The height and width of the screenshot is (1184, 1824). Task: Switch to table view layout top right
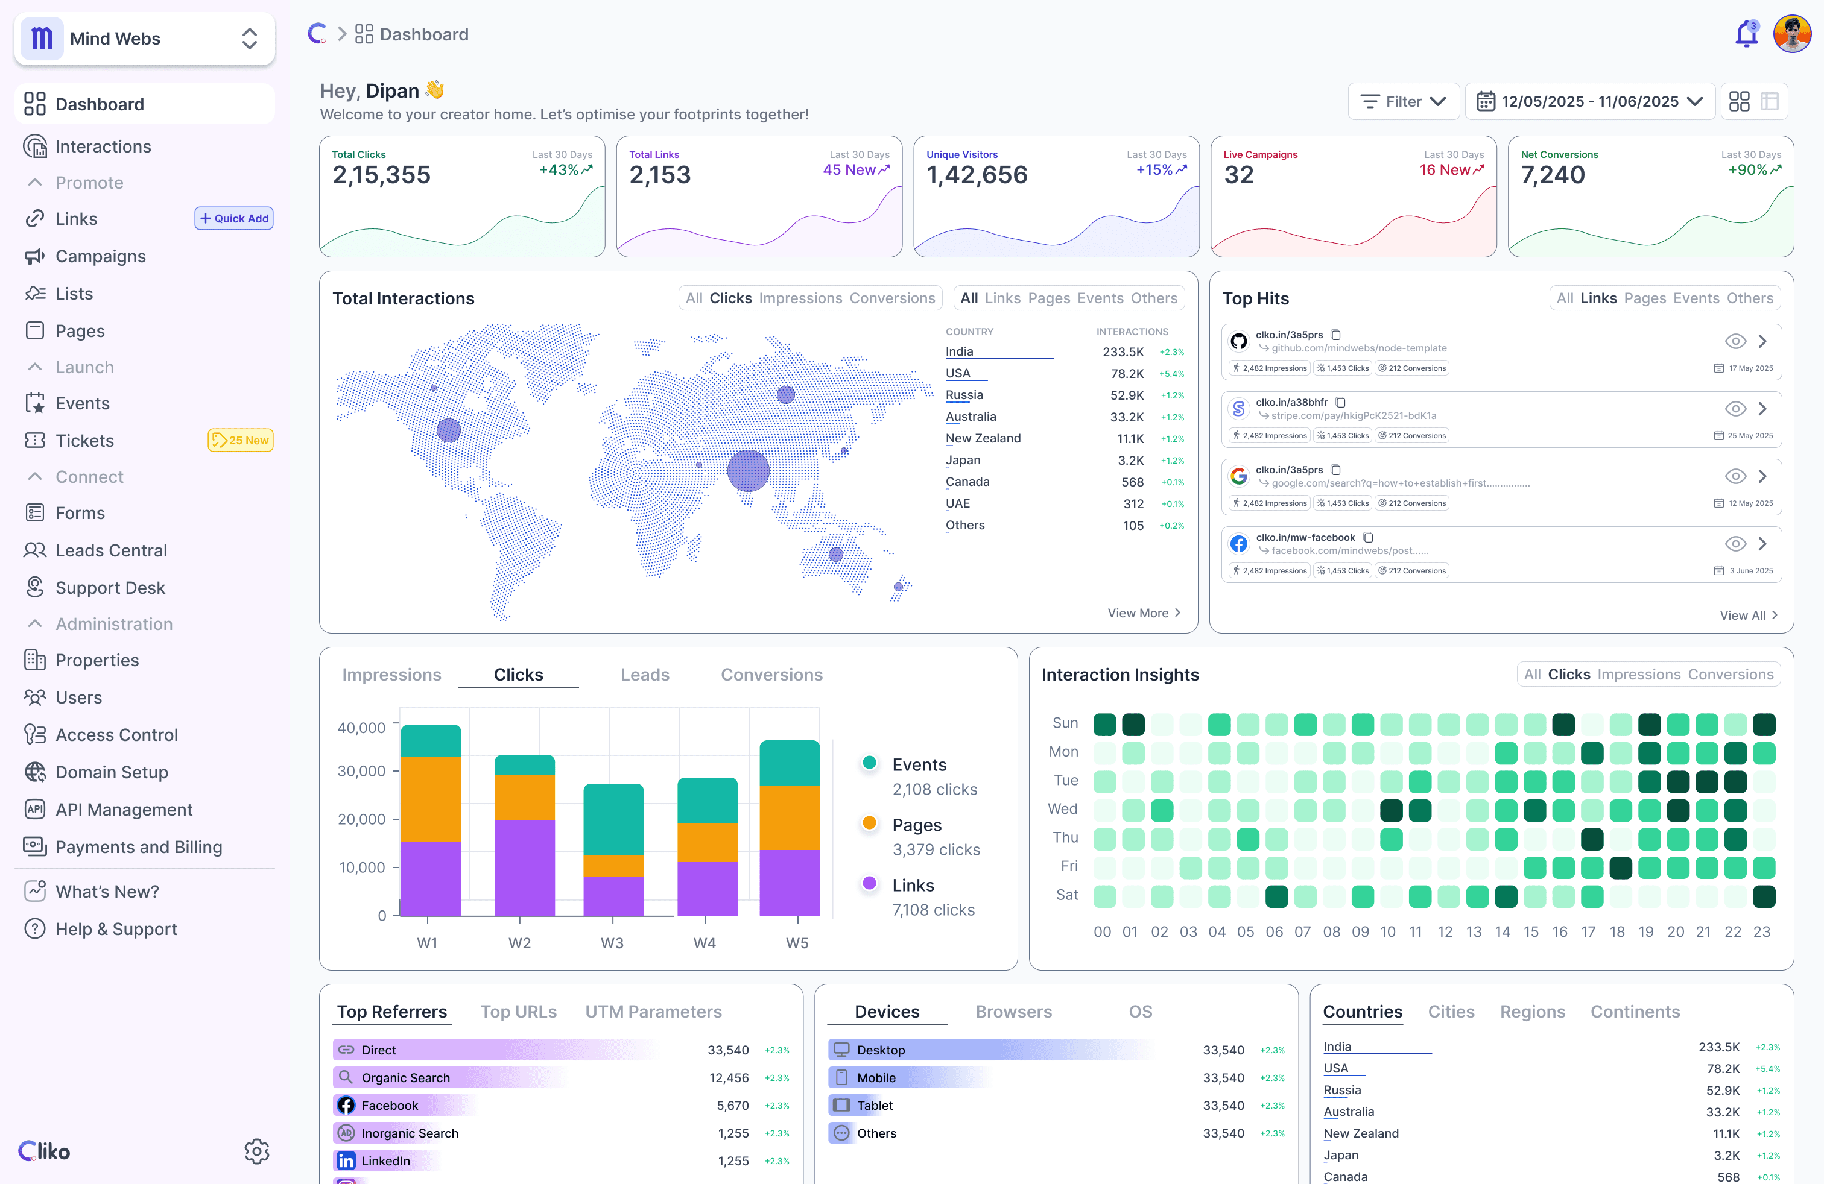click(x=1771, y=100)
